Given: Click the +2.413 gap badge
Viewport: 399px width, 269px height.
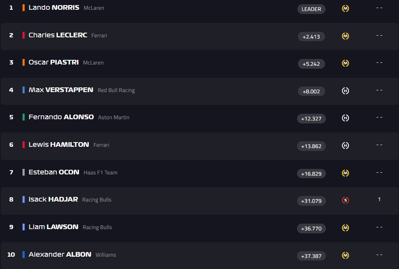Looking at the screenshot, I should [311, 36].
